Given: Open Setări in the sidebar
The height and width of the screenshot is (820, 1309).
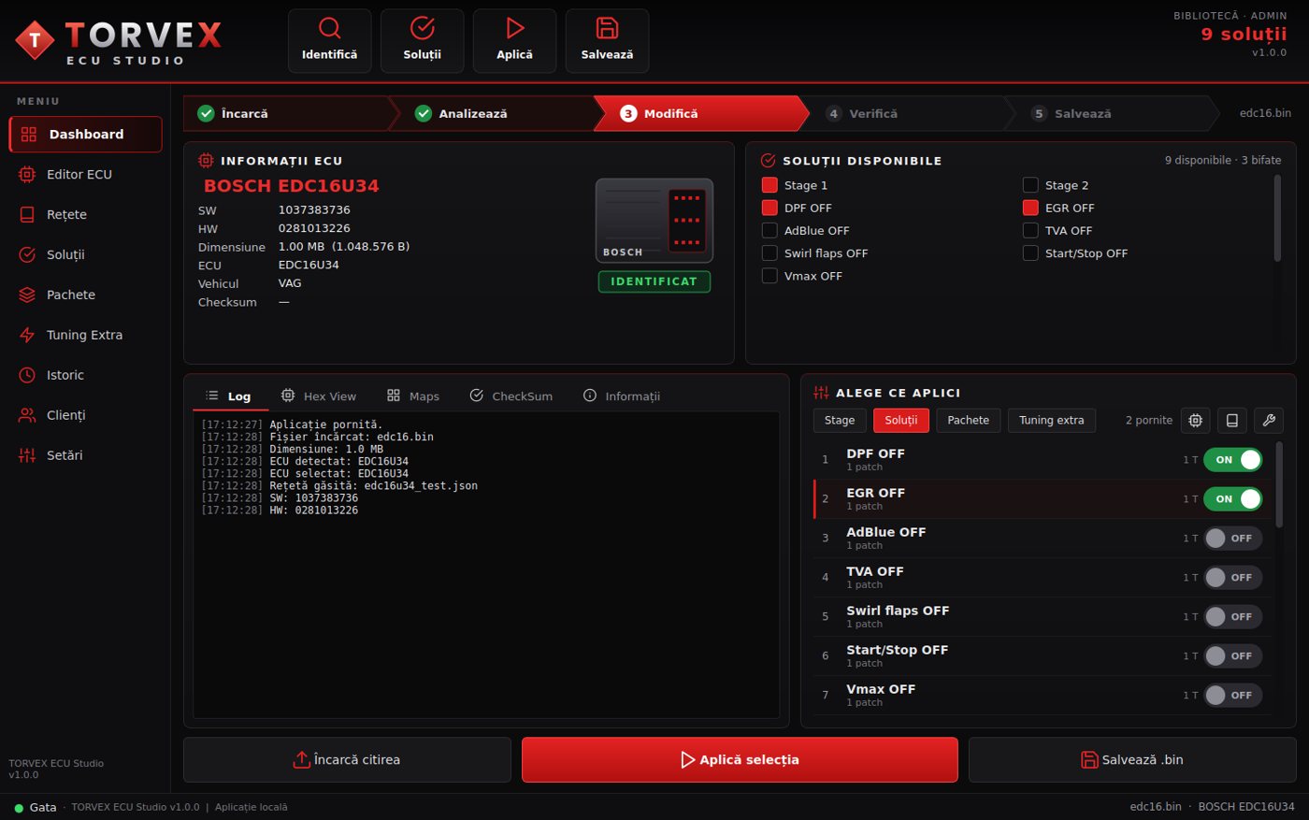Looking at the screenshot, I should 85,455.
